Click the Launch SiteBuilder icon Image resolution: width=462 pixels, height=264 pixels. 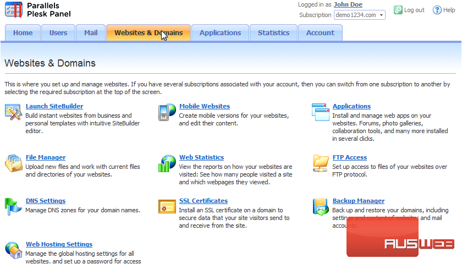13,112
